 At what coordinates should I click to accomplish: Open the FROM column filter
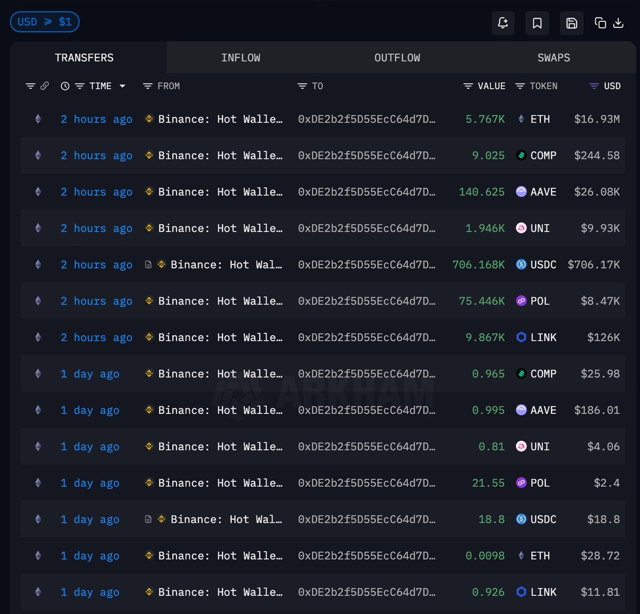pyautogui.click(x=148, y=86)
